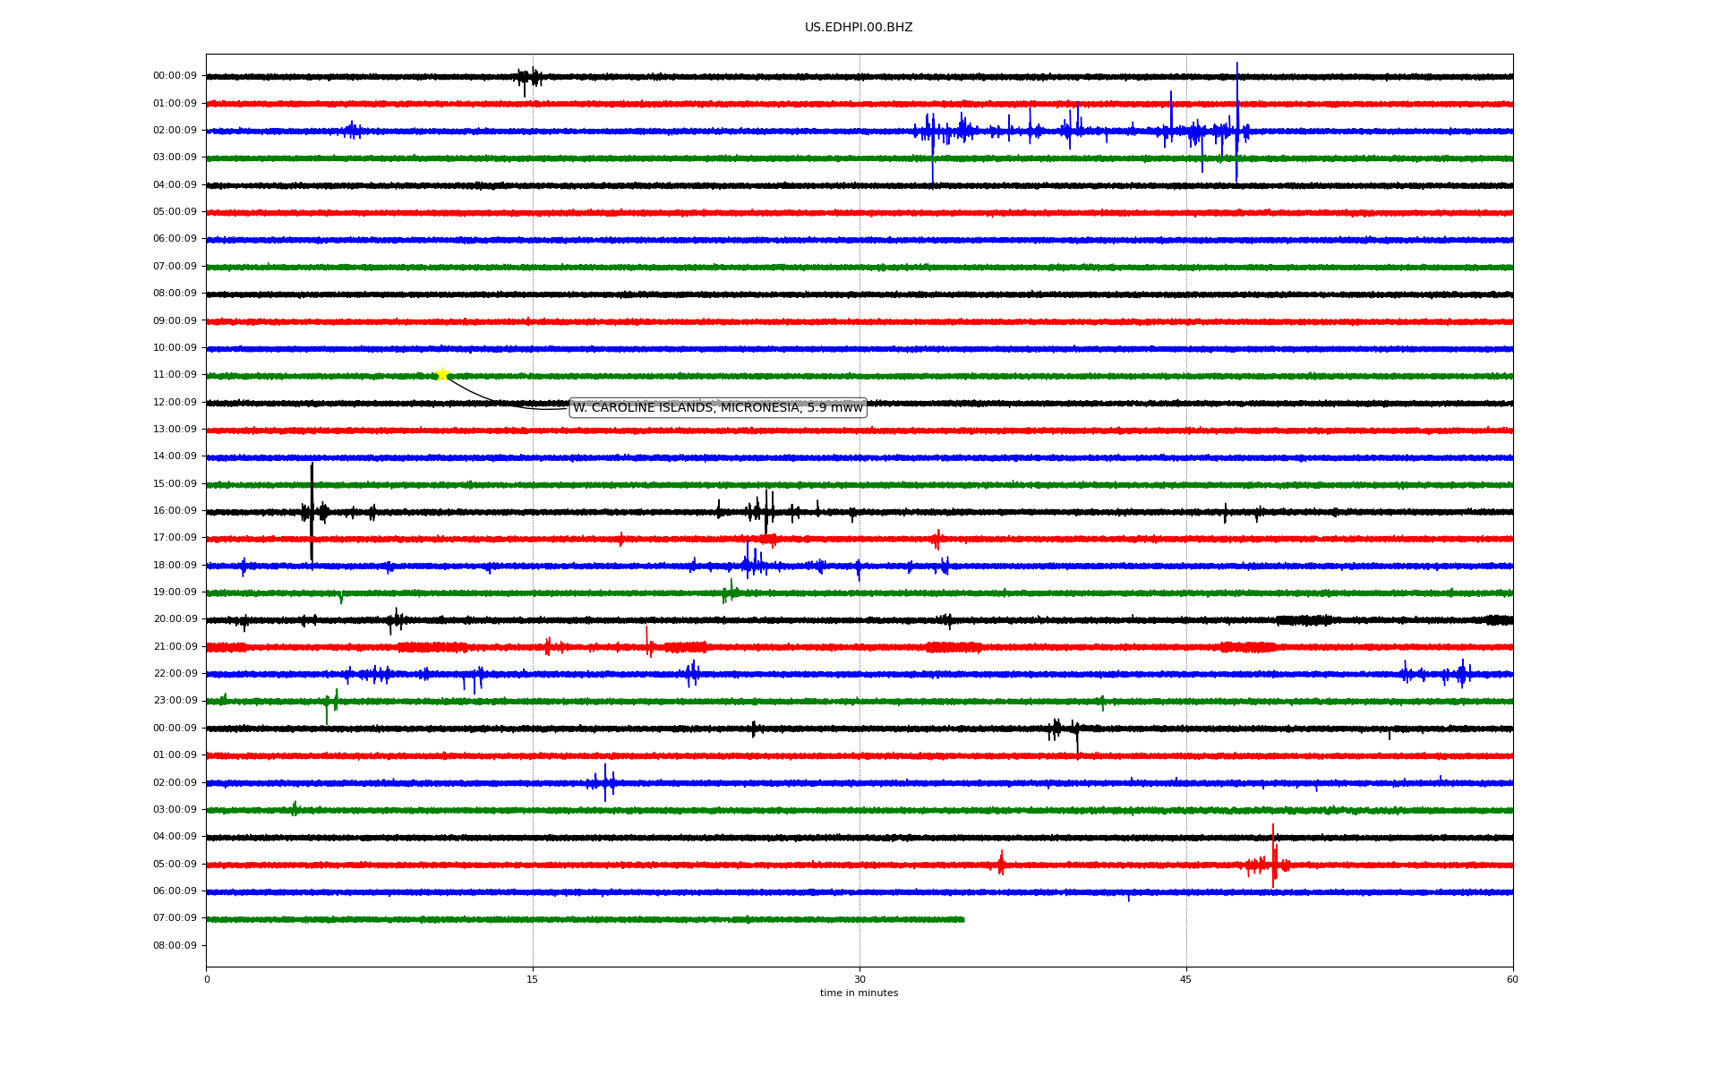Click the 'time in minutes' axis label
Viewport: 1719px width, 1074px height.
[x=858, y=993]
